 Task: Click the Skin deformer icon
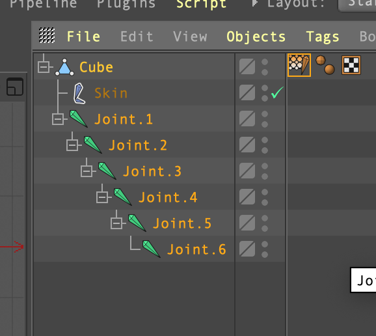[x=79, y=93]
